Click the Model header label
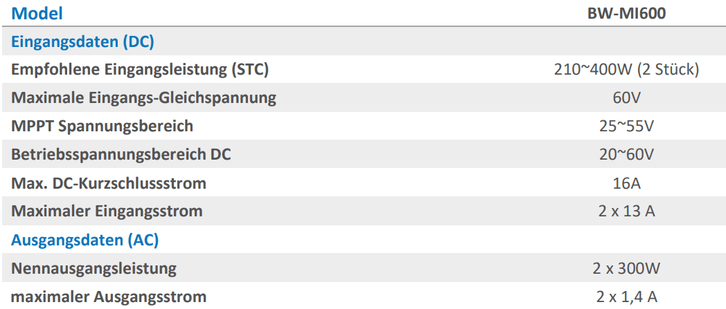726x309 pixels. click(37, 13)
